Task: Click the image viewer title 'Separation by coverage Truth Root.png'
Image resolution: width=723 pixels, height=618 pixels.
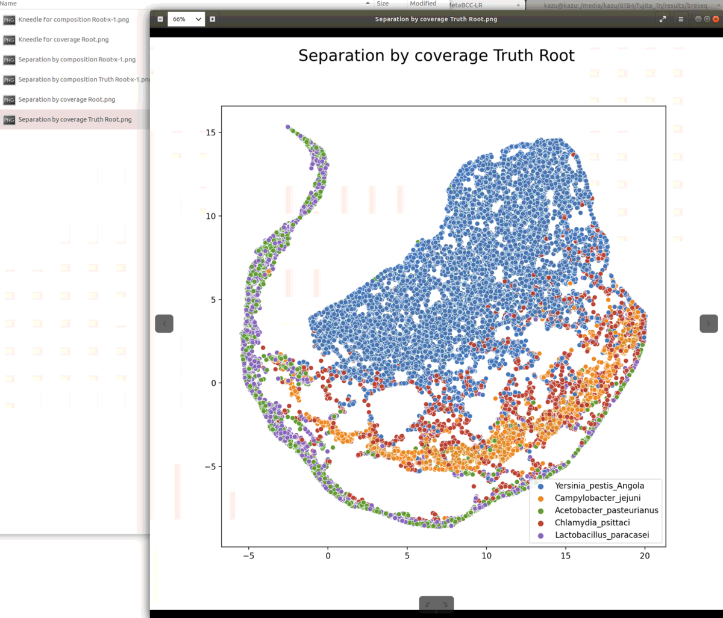Action: tap(436, 19)
